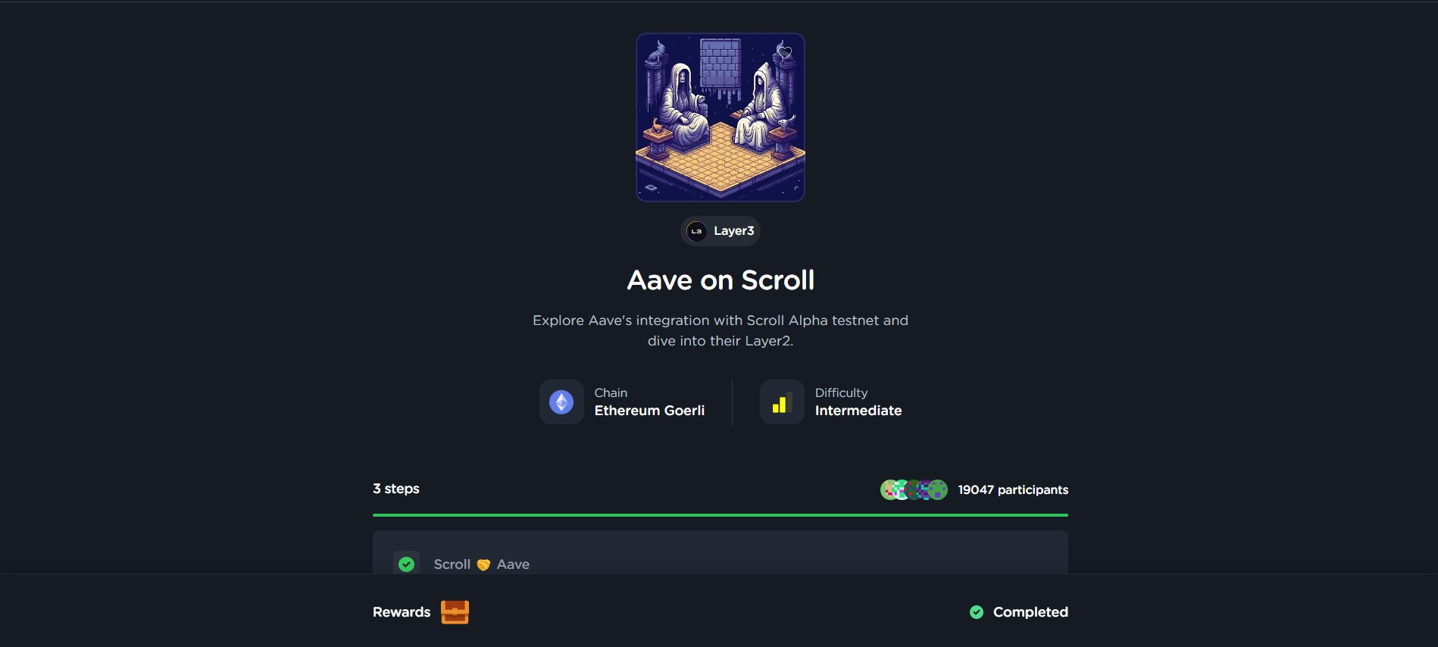The image size is (1438, 647).
Task: Click the 3 steps label
Action: [396, 489]
